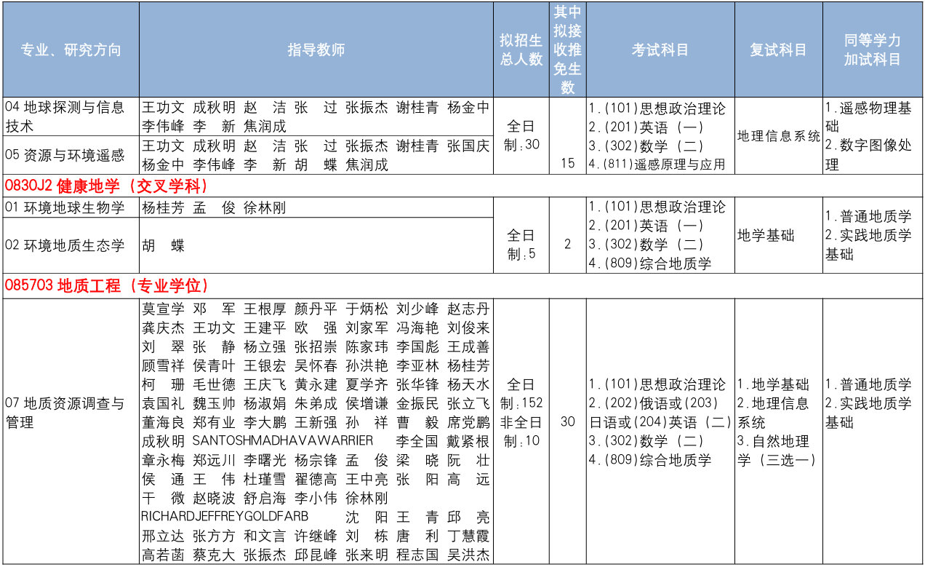Select 2.(202)俄语或(203) exam subject line

point(654,403)
